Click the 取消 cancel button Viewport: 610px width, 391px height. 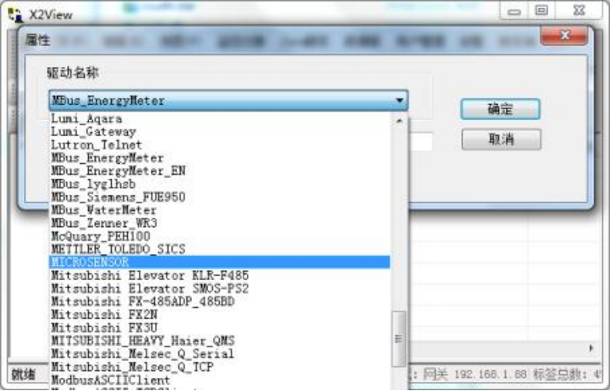(501, 139)
